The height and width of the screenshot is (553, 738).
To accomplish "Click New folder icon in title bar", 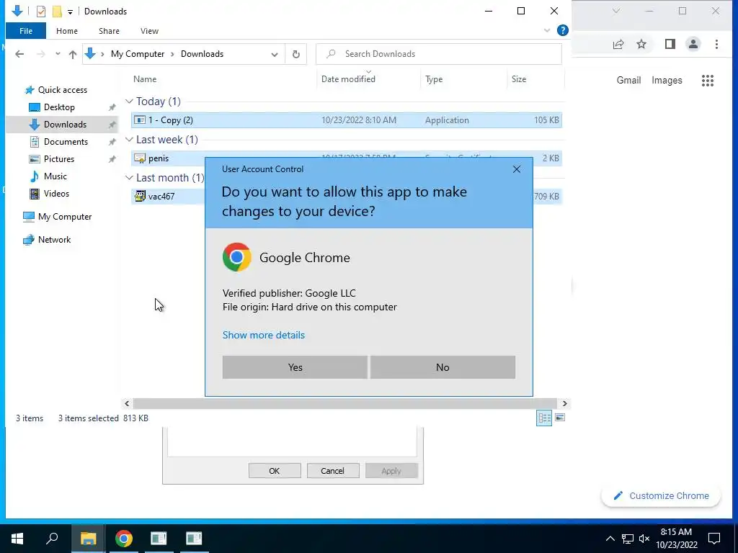I will tap(57, 12).
